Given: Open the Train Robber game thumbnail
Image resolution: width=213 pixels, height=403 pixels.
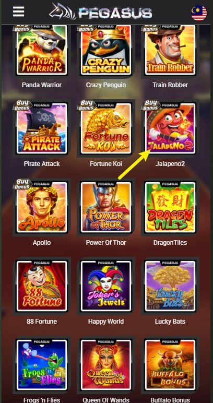Looking at the screenshot, I should [170, 49].
